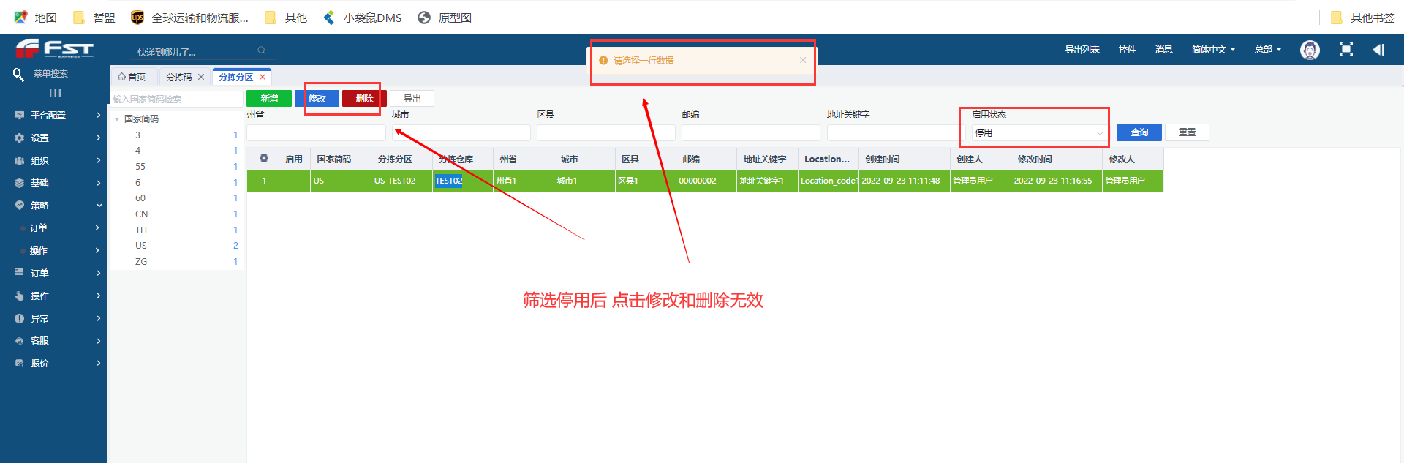Screen dimensions: 1404x463
Task: Click the fullscreen toggle icon in header
Action: click(1345, 50)
